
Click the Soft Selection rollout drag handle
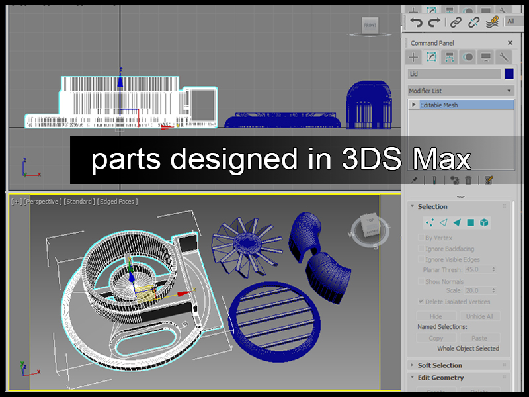[505, 365]
